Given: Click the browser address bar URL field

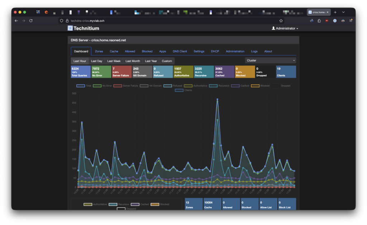Looking at the screenshot, I should [x=168, y=21].
